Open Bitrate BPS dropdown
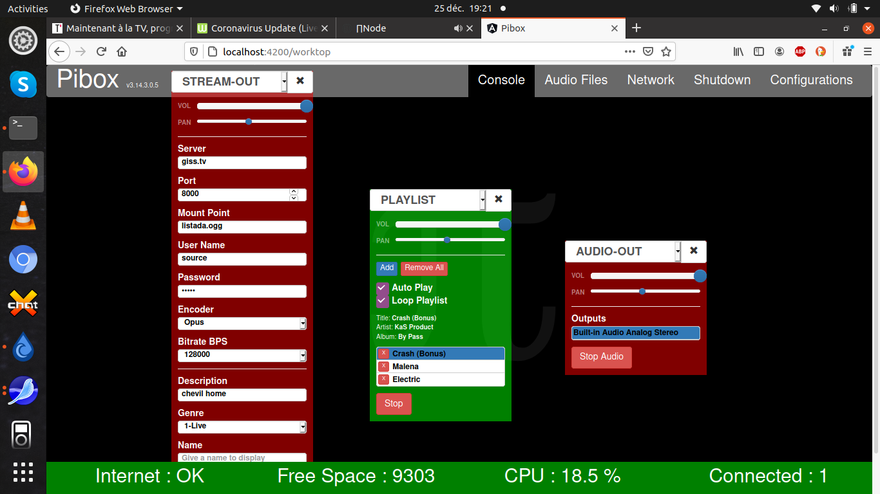Screen dimensions: 880x494 tap(242, 355)
